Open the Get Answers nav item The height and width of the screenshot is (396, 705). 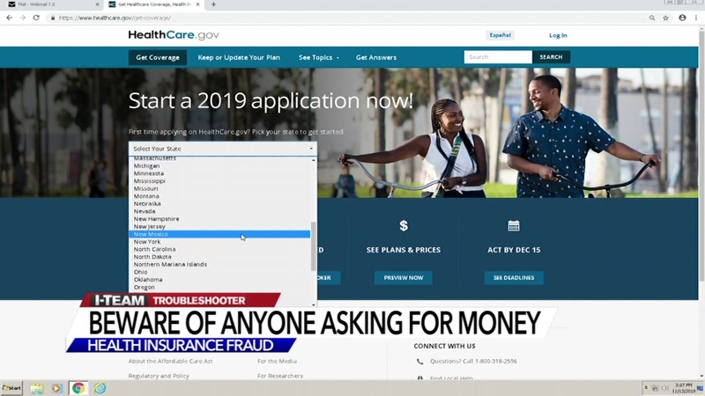coord(376,57)
